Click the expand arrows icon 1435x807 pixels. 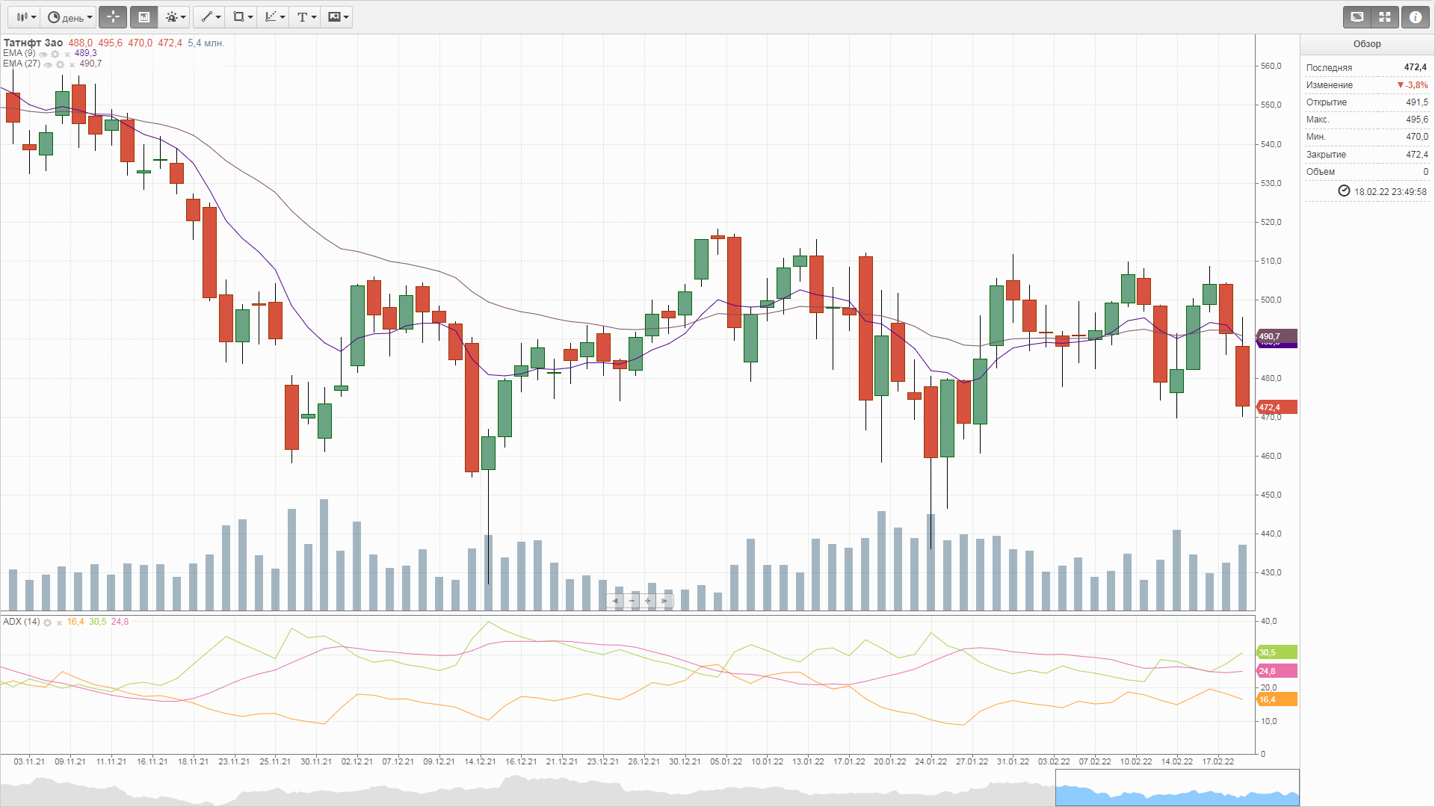(1386, 16)
